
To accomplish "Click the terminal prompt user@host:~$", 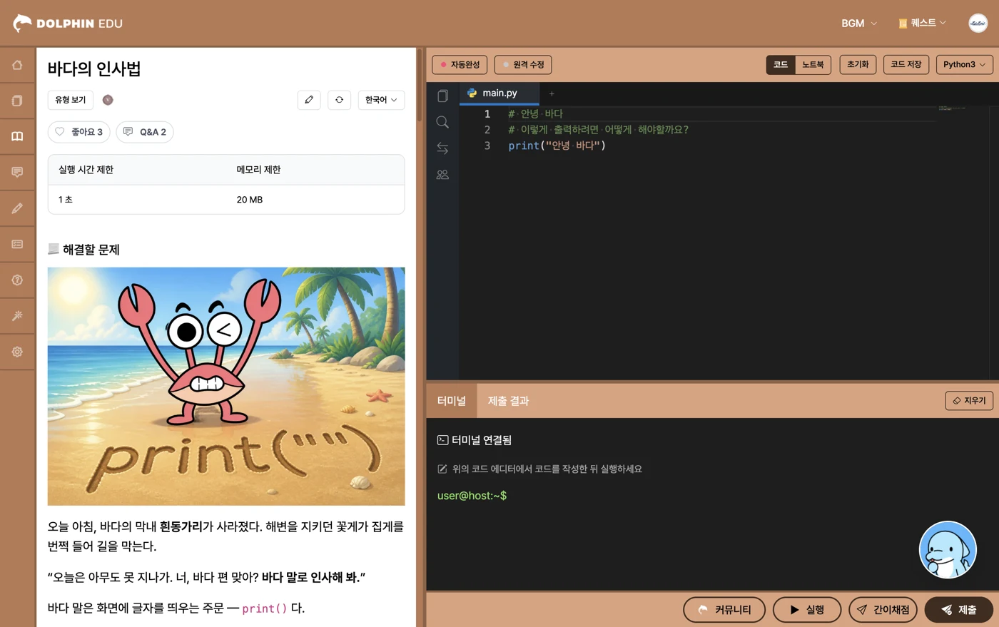I will (472, 496).
